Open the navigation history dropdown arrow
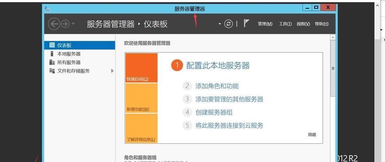 click(x=73, y=24)
